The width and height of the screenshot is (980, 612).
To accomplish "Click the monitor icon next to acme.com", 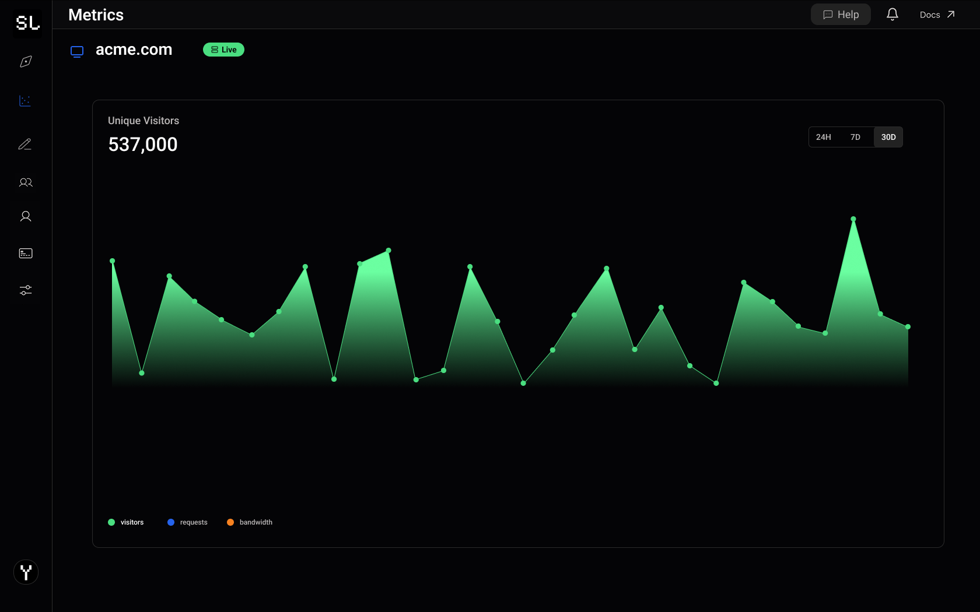I will pos(76,51).
